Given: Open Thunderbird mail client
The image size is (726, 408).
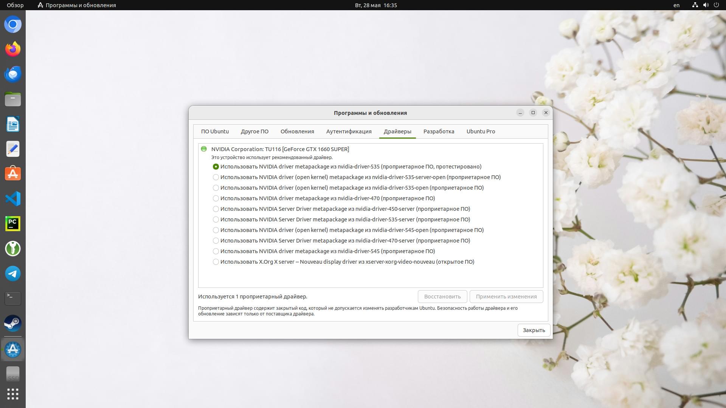Looking at the screenshot, I should point(13,74).
